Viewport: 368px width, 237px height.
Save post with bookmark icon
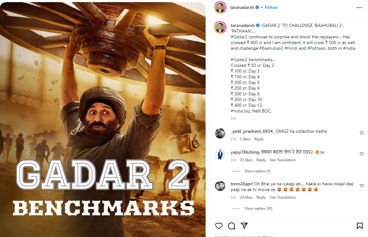pos(359,226)
